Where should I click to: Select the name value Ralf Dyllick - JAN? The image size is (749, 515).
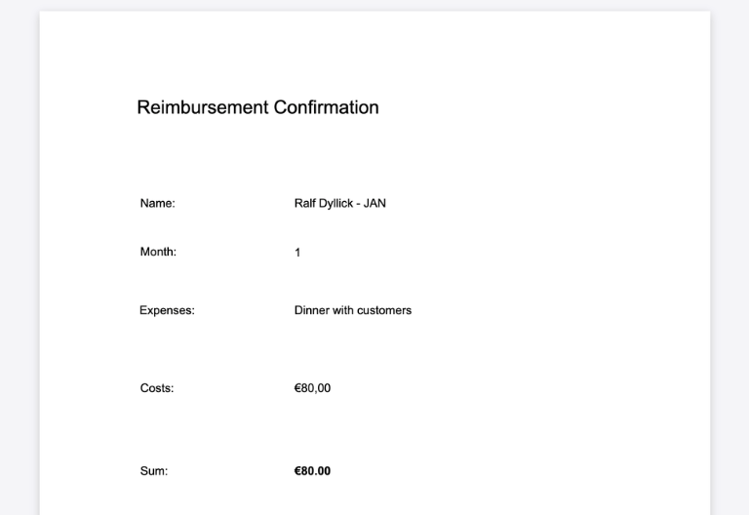click(x=339, y=203)
